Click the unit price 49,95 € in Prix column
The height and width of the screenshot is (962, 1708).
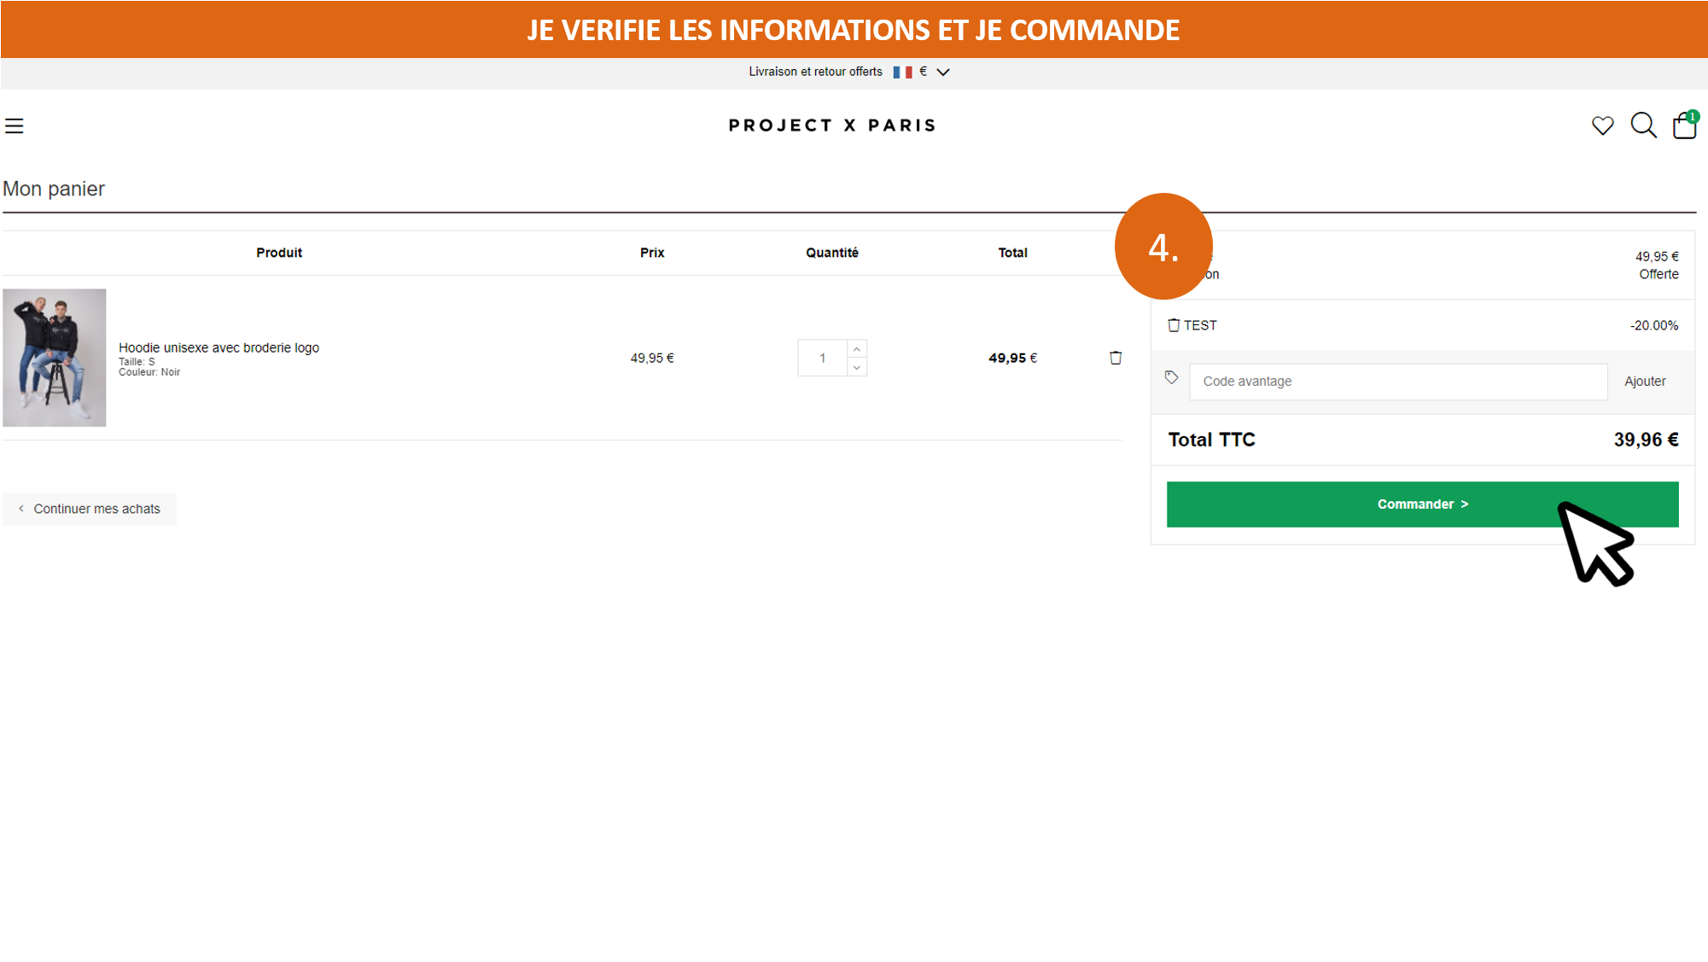652,359
